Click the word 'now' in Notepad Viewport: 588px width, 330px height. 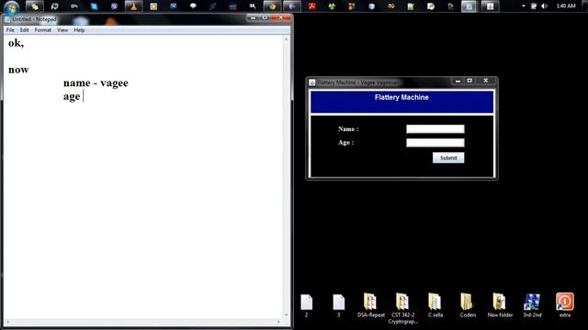pos(18,70)
